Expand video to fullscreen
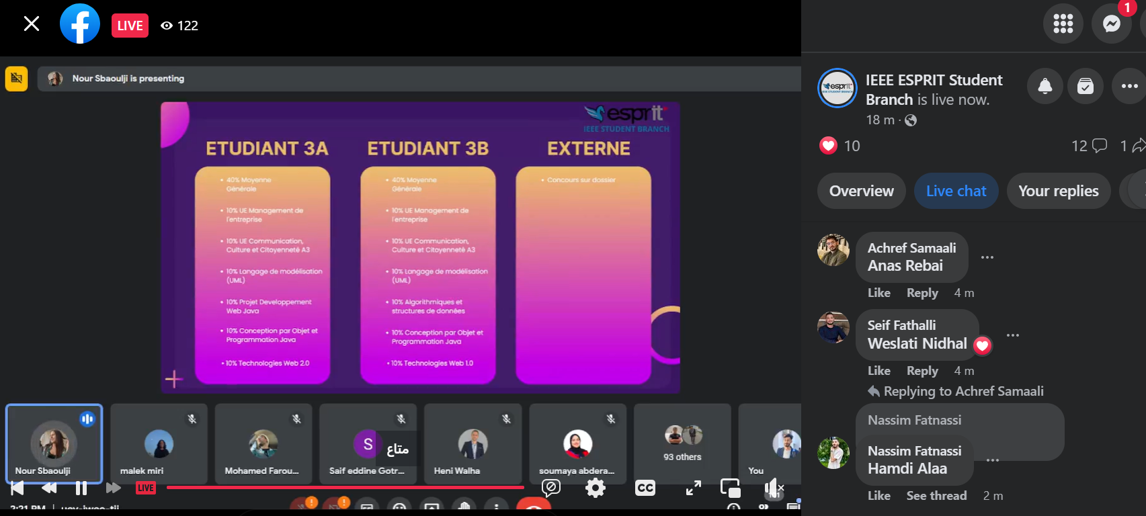Viewport: 1146px width, 516px height. (694, 488)
